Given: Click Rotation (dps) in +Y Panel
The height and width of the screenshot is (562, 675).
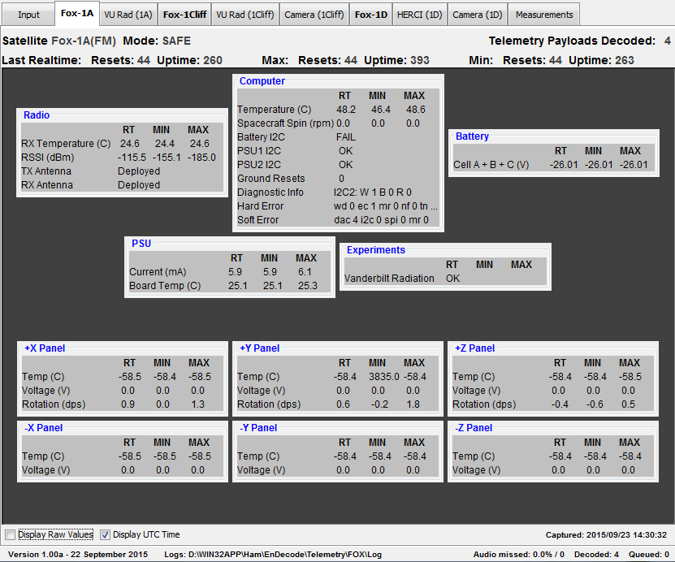Looking at the screenshot, I should 269,404.
